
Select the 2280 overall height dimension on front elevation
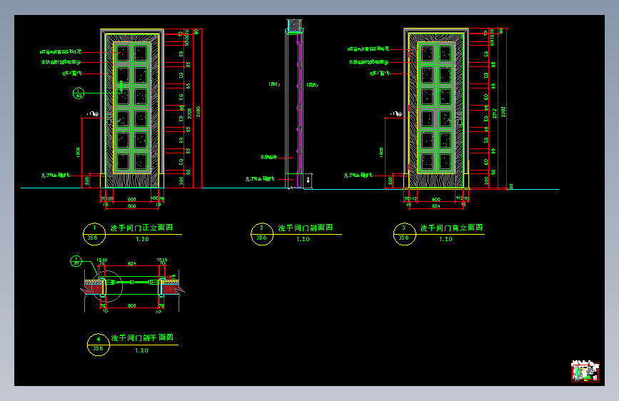[198, 112]
